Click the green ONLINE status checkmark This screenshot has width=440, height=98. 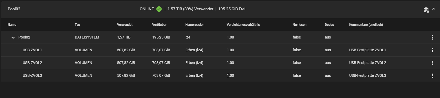coord(159,9)
